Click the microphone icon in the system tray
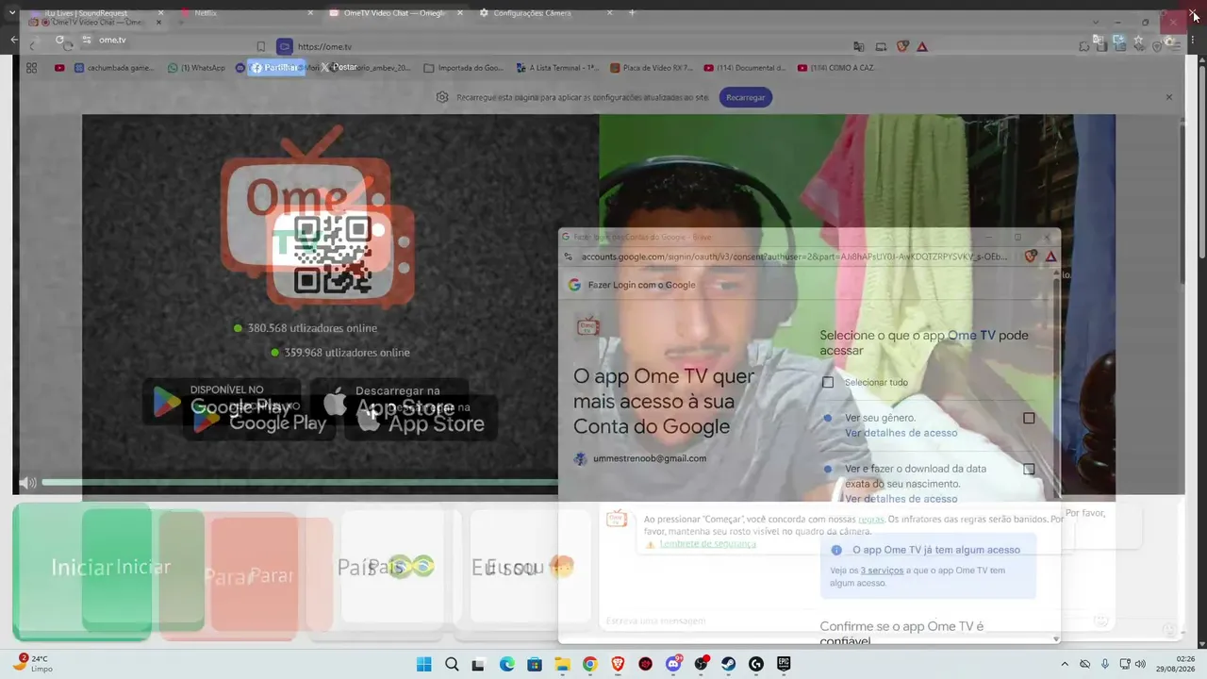The width and height of the screenshot is (1207, 679). (1105, 664)
